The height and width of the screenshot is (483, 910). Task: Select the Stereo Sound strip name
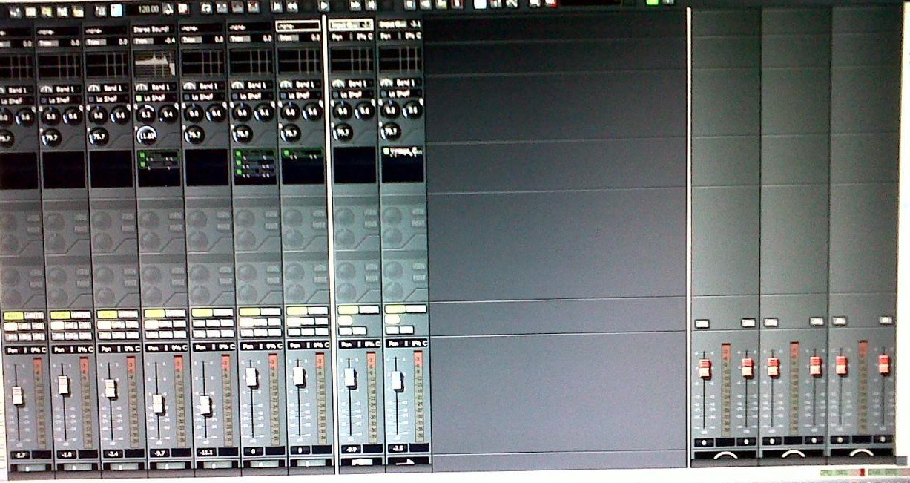click(x=153, y=30)
